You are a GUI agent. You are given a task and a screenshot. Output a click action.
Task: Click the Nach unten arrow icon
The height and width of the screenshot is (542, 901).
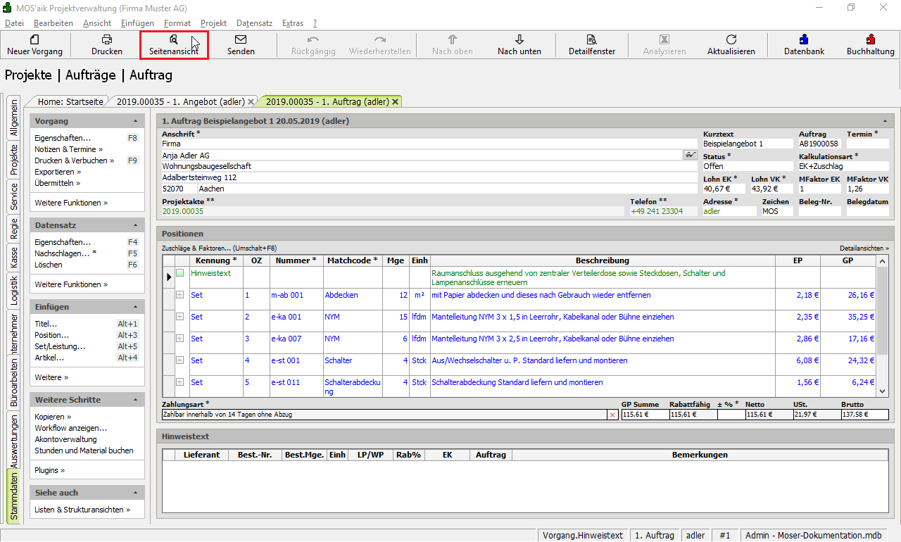pyautogui.click(x=519, y=40)
